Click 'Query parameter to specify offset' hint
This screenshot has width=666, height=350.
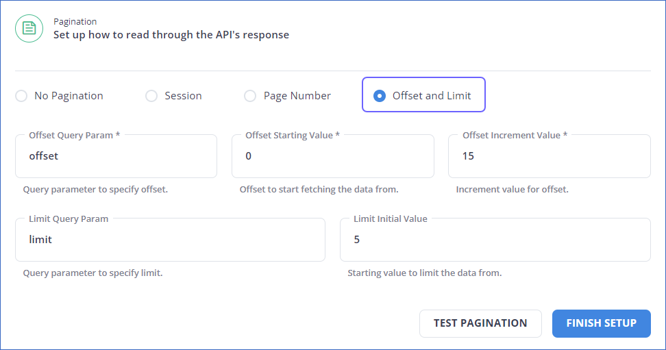[x=95, y=190]
